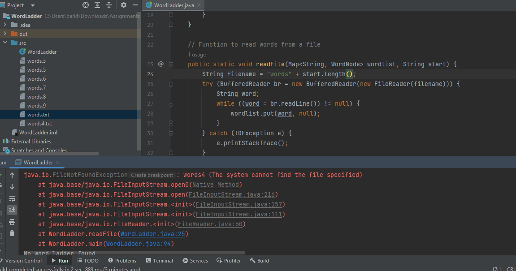
Task: Toggle Soft-Wrap in the Run console
Action: tap(12, 198)
